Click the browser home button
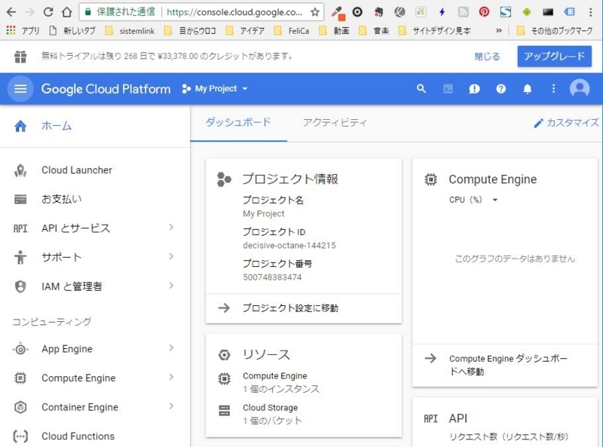This screenshot has width=603, height=447. [67, 12]
